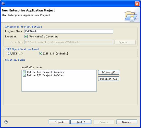Click the Browse button

[125, 42]
